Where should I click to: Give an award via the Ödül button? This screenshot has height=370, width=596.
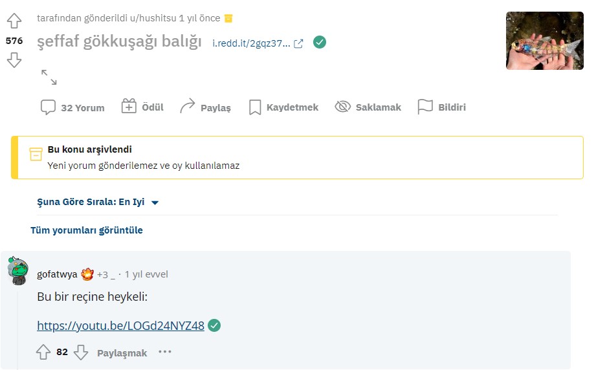[142, 107]
